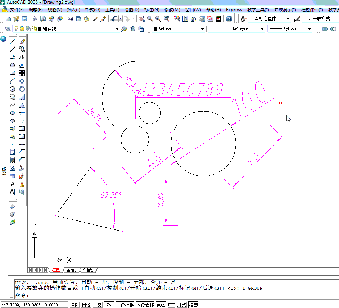Screen dimensions: 339x308
Task: Expand the ByLayer color dropdown
Action: (202, 29)
